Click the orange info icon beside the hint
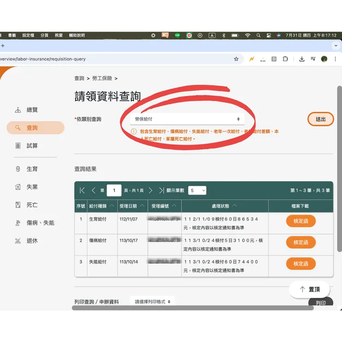The image size is (342, 342). pos(134,131)
